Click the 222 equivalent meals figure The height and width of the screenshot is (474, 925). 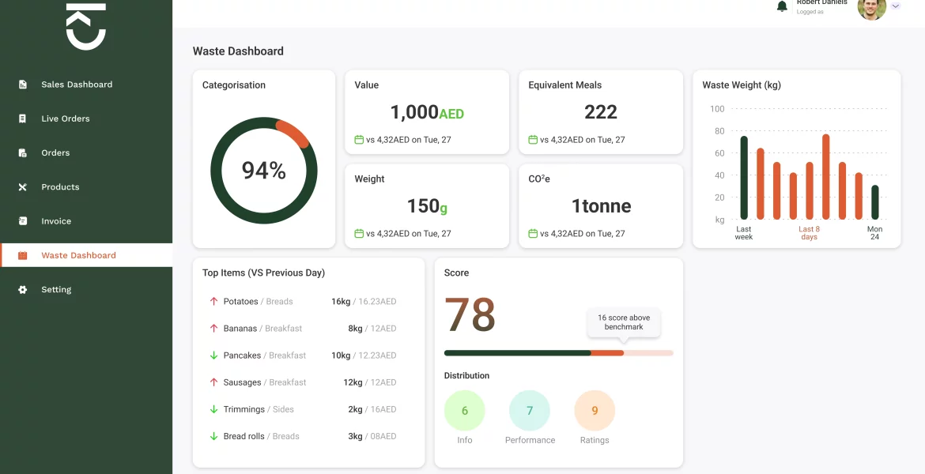(601, 112)
